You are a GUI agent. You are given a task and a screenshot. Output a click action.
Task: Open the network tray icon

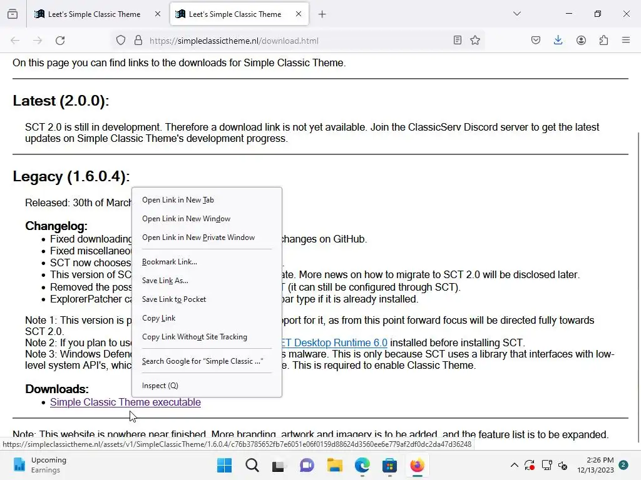coord(546,465)
